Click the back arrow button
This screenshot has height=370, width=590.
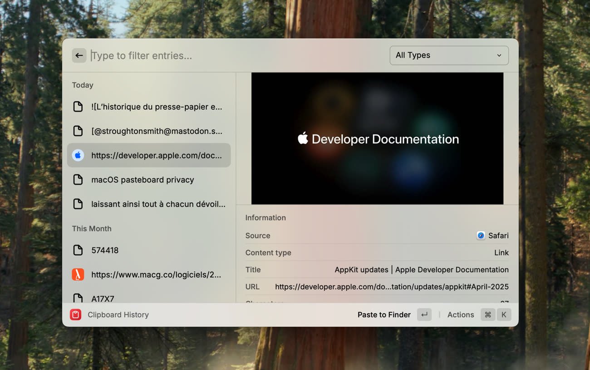click(x=79, y=55)
